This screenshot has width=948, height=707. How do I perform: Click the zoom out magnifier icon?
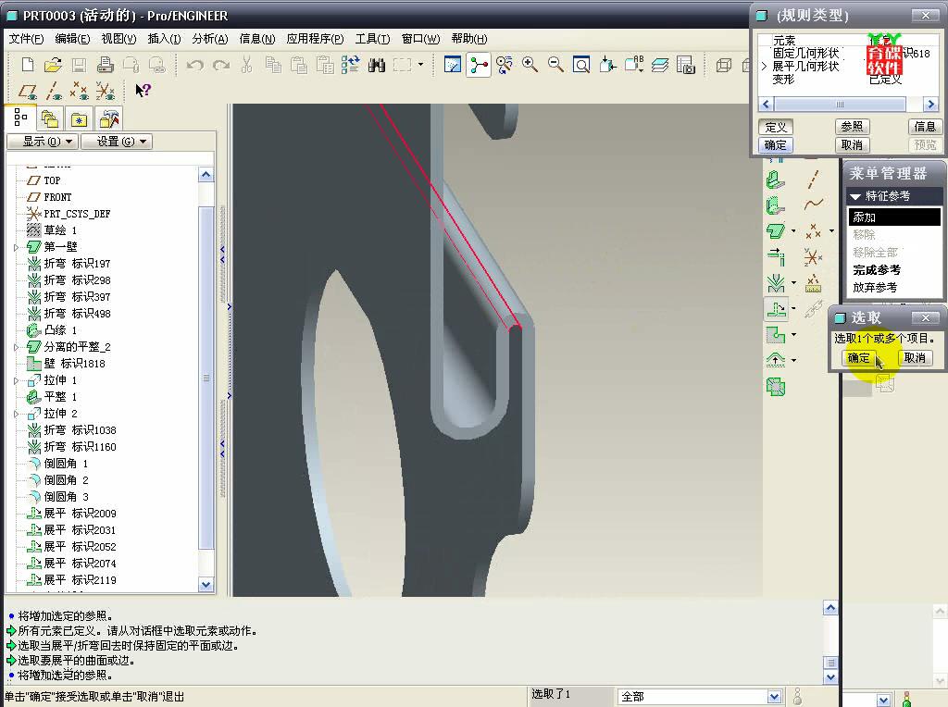tap(555, 65)
